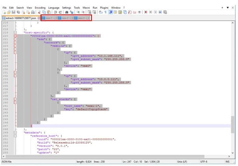Collapse the "net_stacks" fold at line 239
This screenshot has width=238, height=166.
point(15,99)
